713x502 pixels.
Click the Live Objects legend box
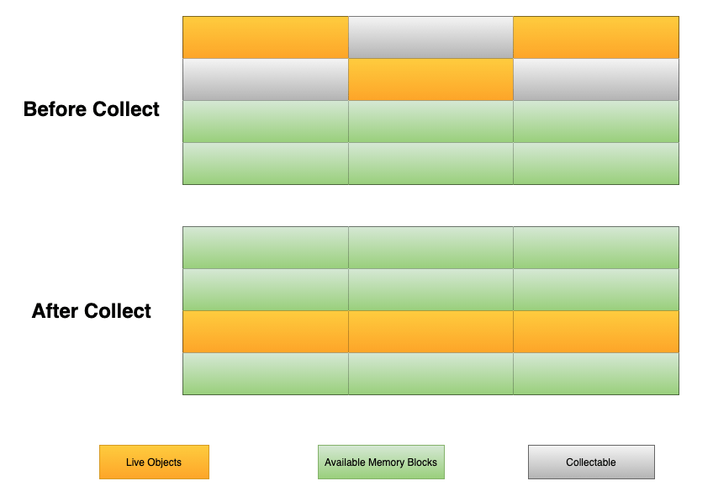coord(154,462)
